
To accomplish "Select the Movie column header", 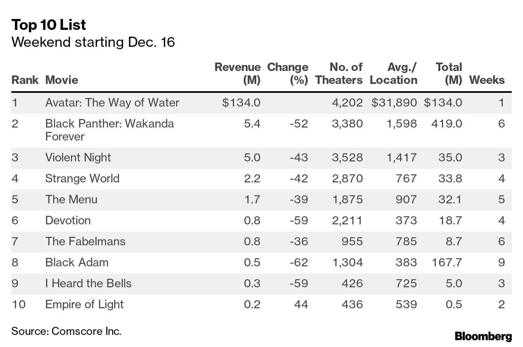I will tap(62, 80).
